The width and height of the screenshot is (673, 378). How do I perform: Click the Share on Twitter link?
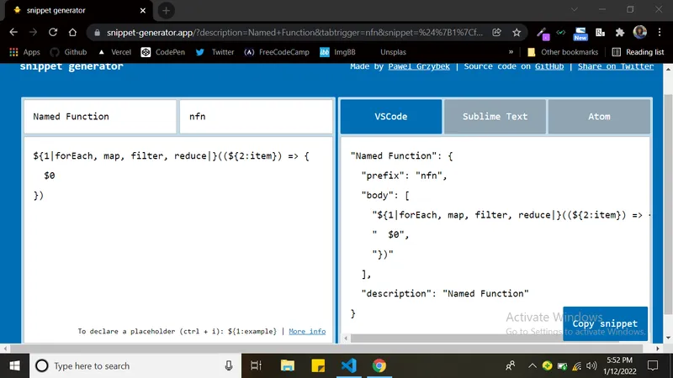click(616, 66)
